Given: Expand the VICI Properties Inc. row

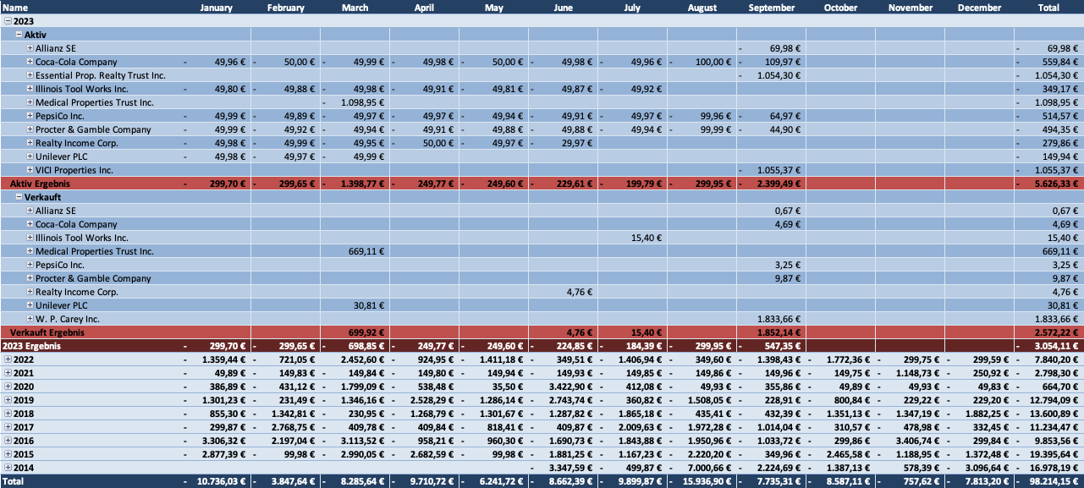Looking at the screenshot, I should [x=30, y=170].
